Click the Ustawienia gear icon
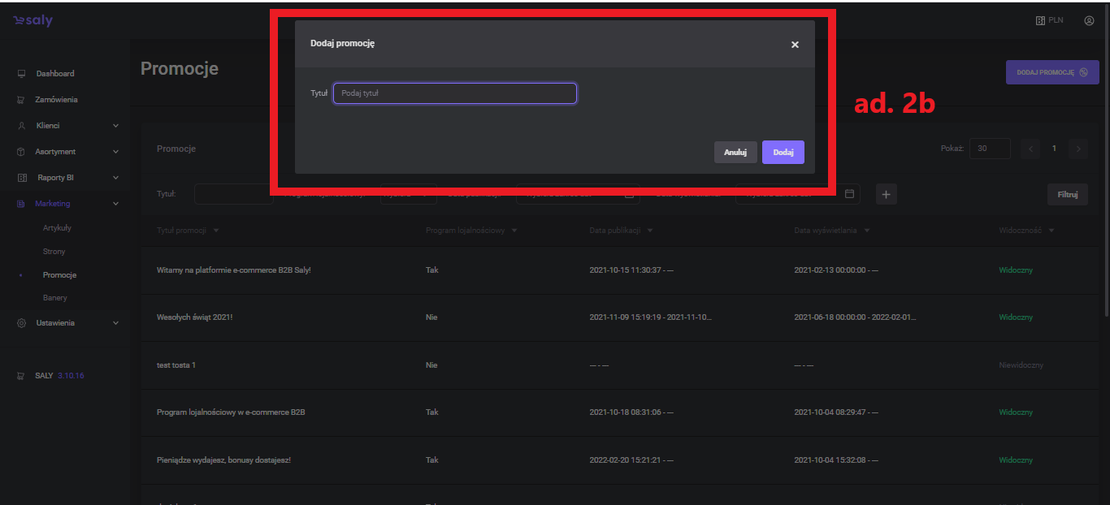 click(x=21, y=323)
